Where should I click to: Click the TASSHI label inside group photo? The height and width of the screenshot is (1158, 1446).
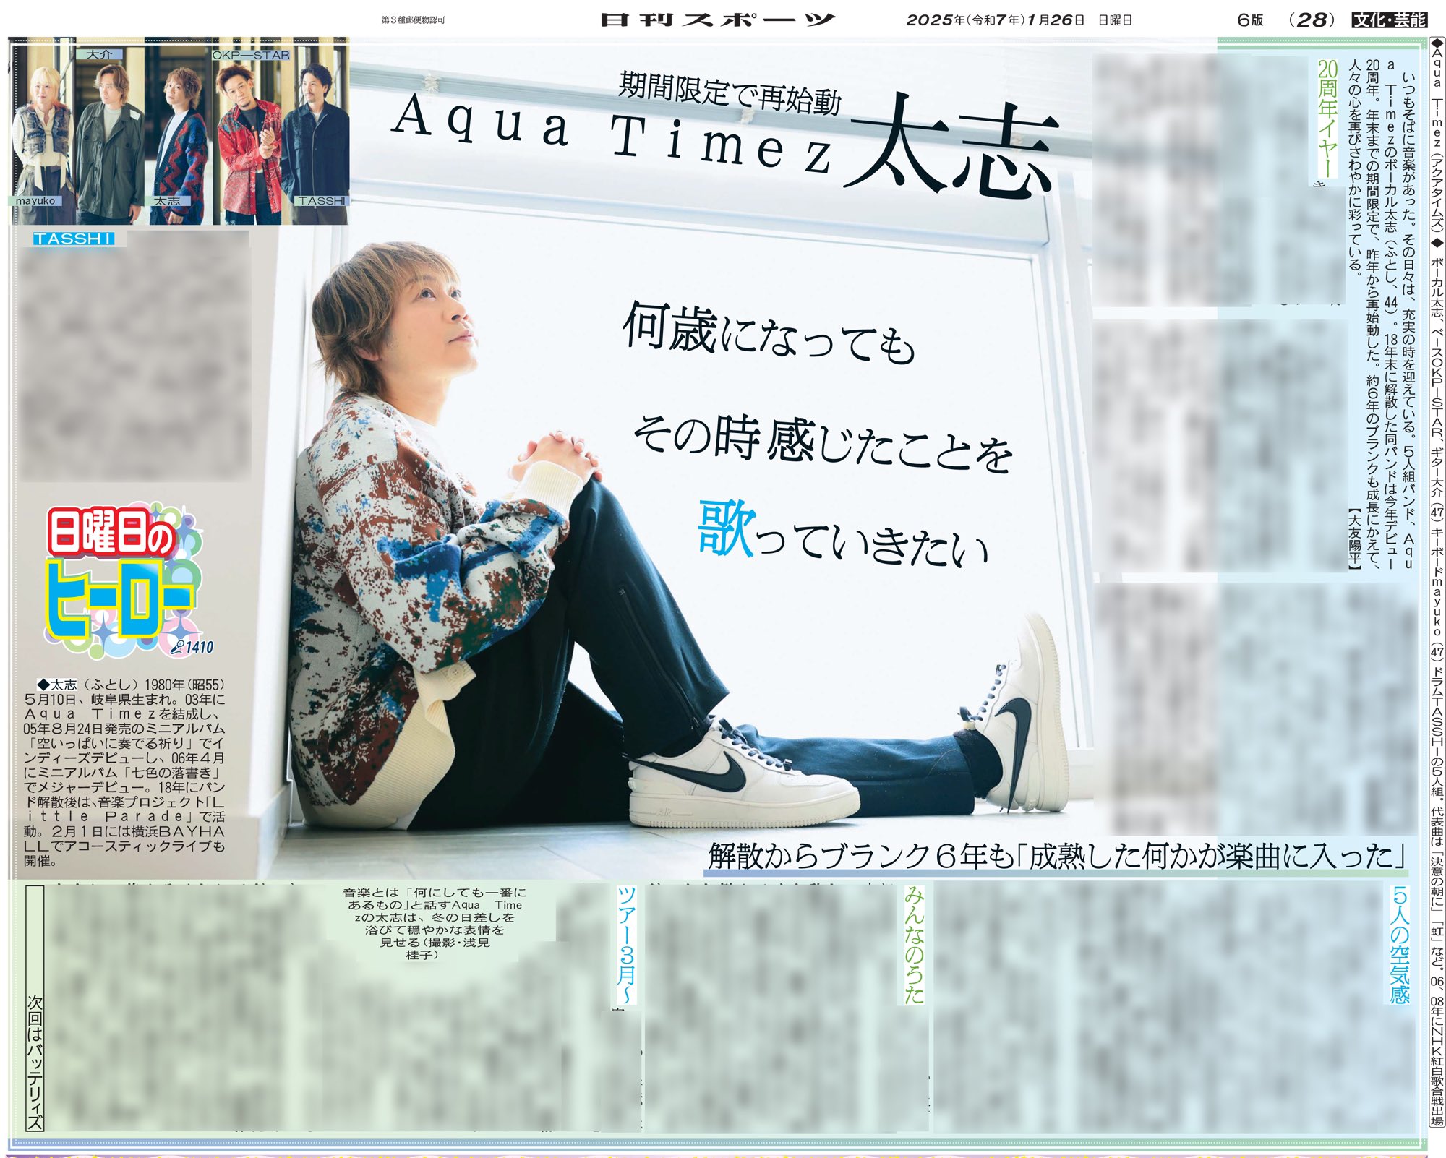[x=322, y=201]
